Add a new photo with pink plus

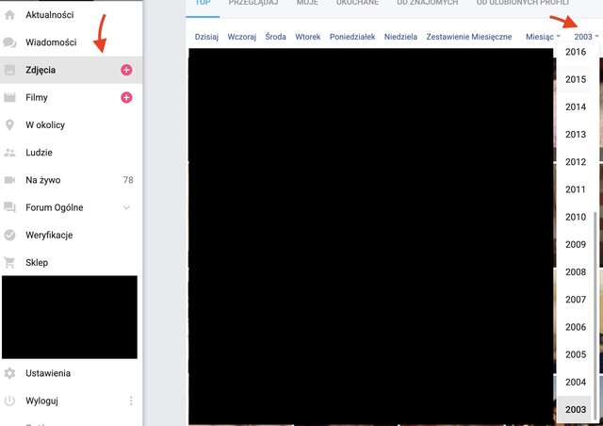tap(126, 70)
